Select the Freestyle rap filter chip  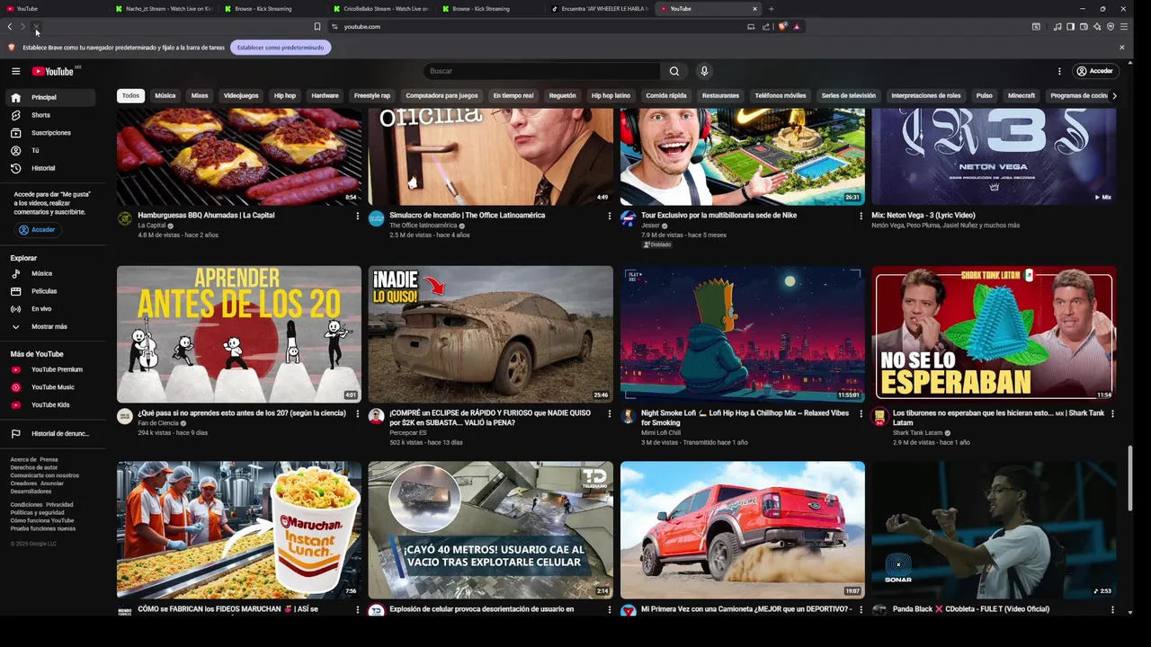point(372,95)
